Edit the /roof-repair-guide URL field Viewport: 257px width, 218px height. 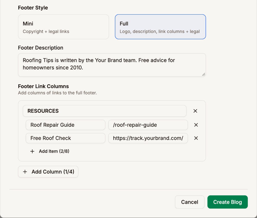click(148, 125)
